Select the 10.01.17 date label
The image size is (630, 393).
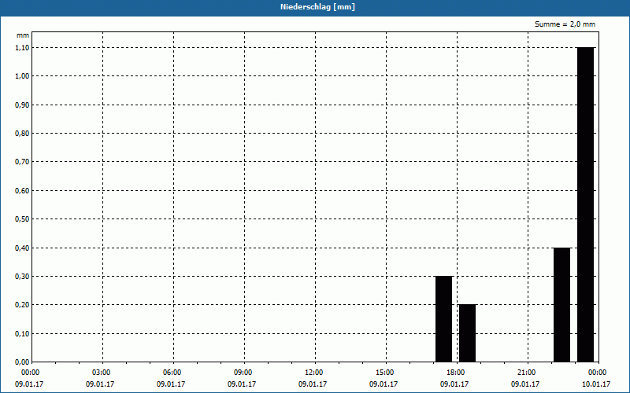[x=596, y=384]
